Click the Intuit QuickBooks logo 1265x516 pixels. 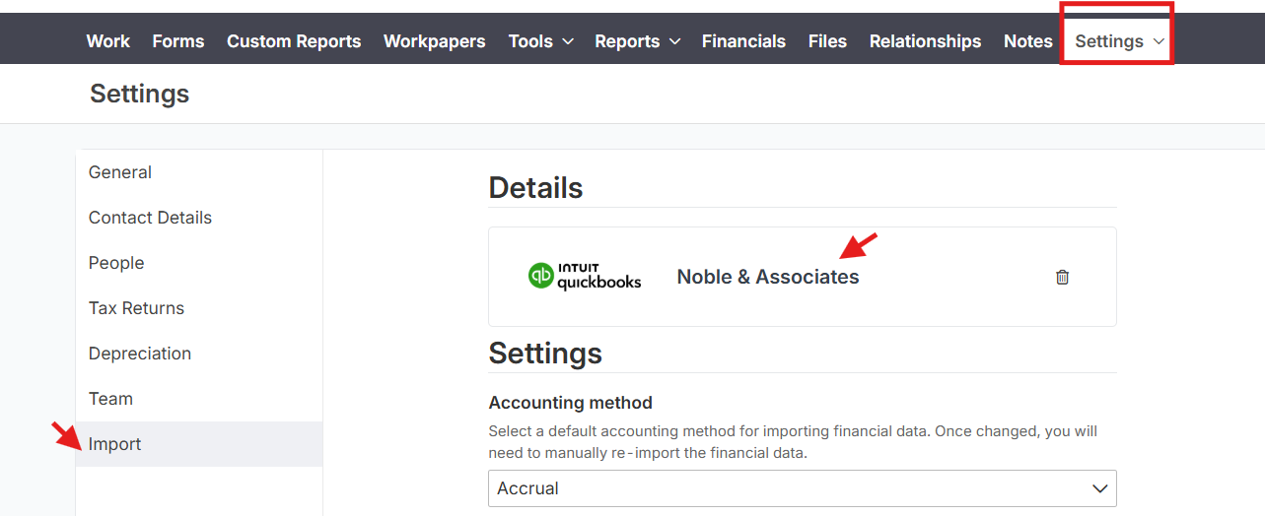(585, 276)
